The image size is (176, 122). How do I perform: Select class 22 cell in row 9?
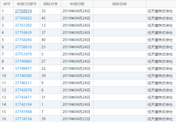[51, 69]
